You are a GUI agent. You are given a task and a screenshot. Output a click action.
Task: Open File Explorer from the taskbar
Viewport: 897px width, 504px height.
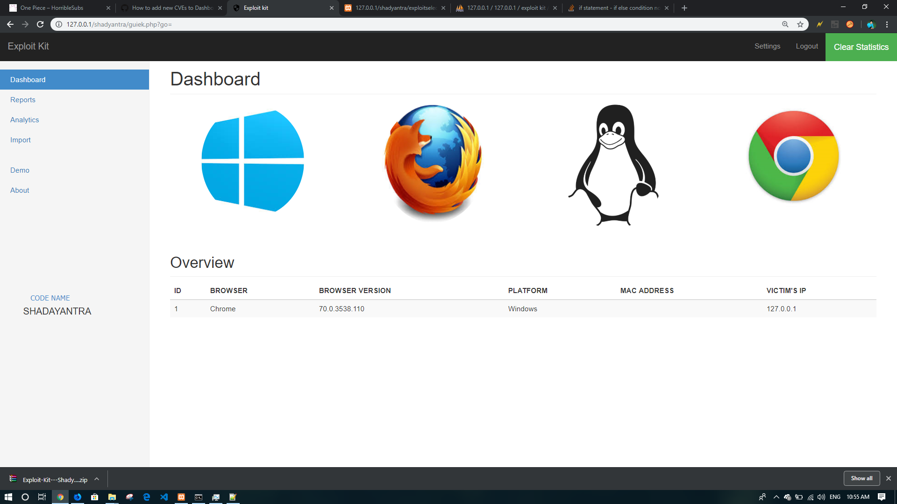coord(112,497)
